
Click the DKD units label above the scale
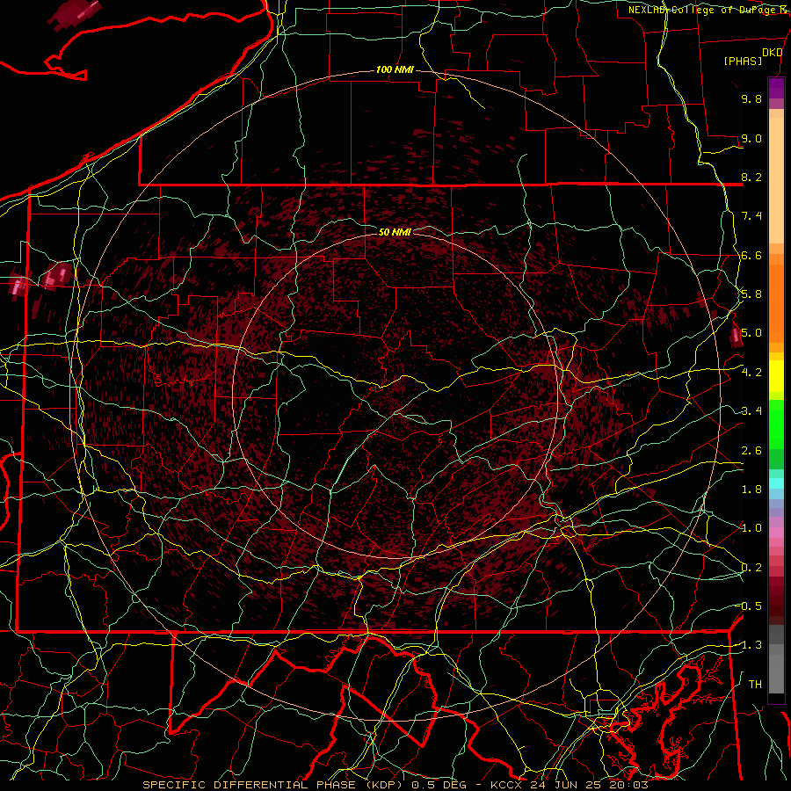[x=773, y=53]
